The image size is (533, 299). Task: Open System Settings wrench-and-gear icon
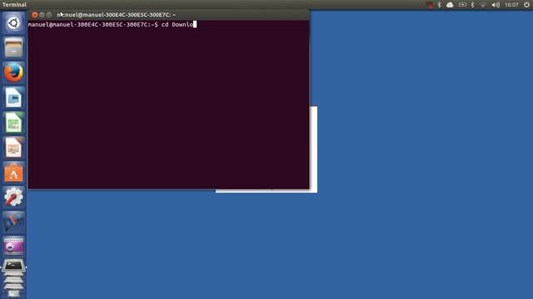point(13,198)
